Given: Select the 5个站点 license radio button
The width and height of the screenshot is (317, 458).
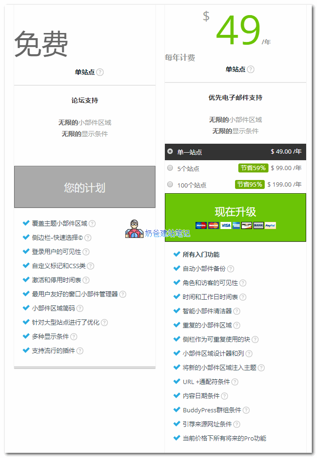Looking at the screenshot, I should [170, 168].
